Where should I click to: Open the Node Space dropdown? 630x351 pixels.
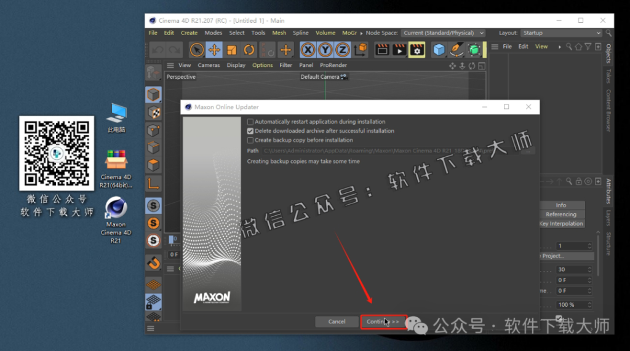443,33
